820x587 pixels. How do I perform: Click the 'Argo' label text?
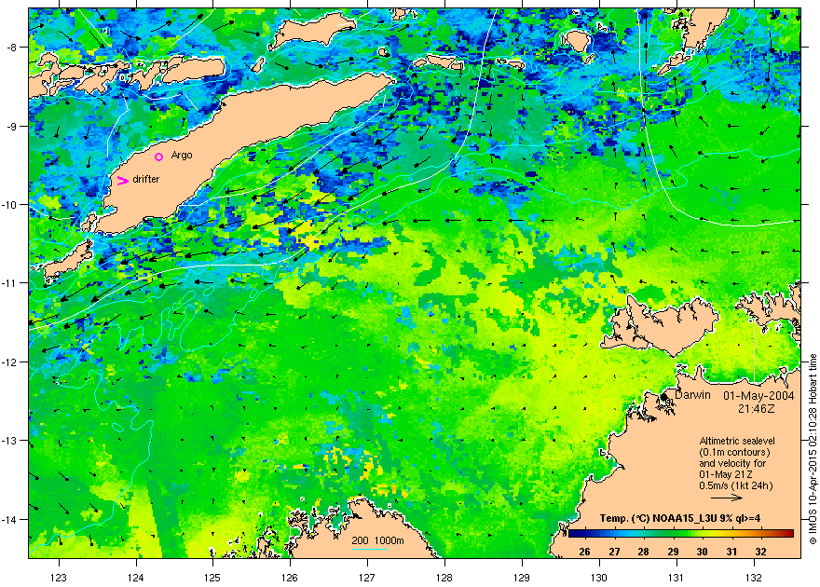[182, 156]
